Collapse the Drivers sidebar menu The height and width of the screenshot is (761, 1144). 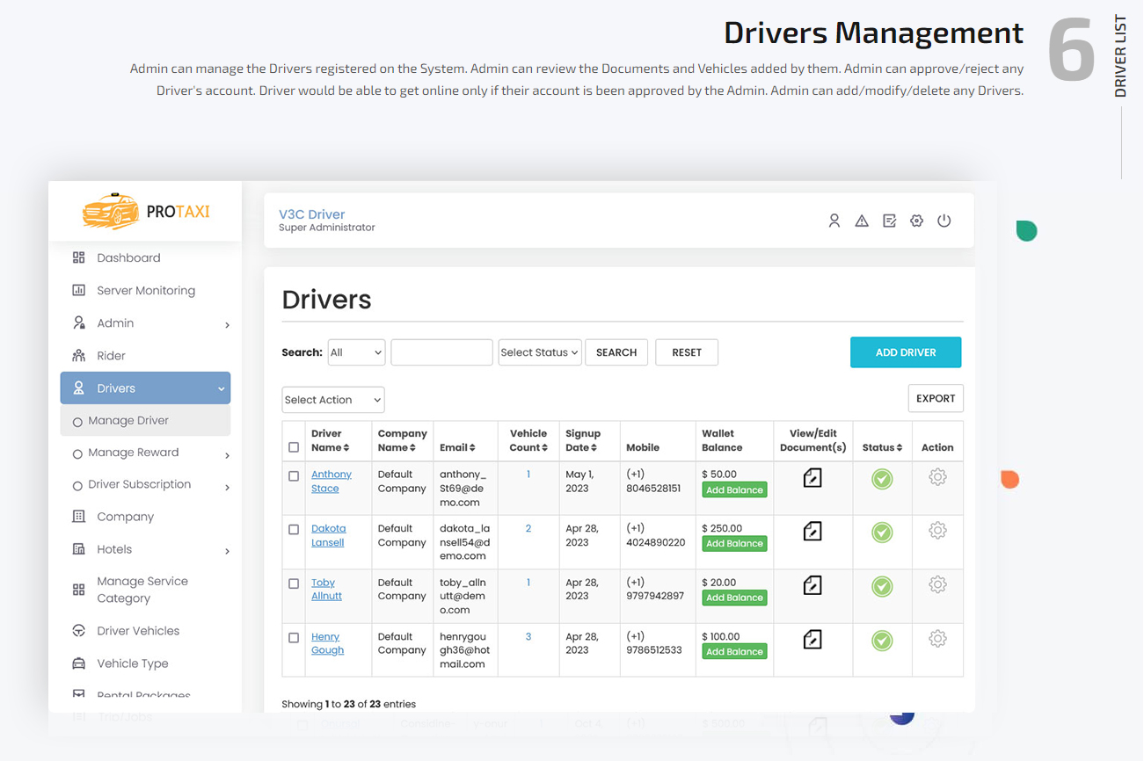tap(221, 388)
